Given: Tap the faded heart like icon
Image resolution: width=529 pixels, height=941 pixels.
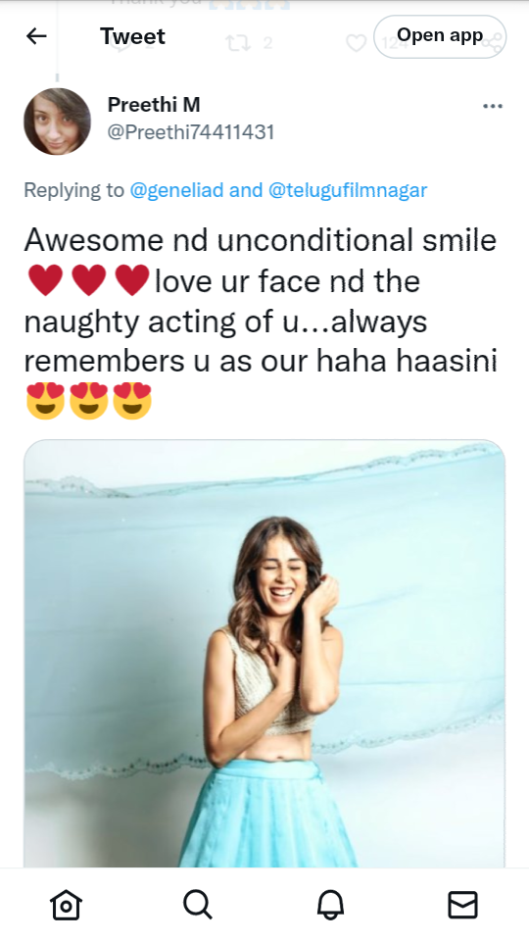Looking at the screenshot, I should coord(357,43).
